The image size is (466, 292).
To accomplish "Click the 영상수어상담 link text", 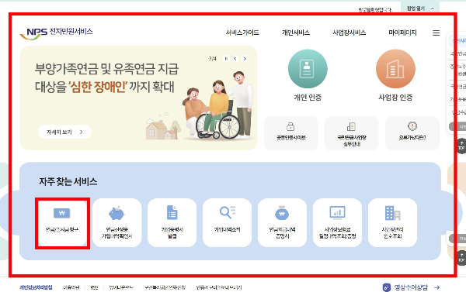I will point(411,287).
